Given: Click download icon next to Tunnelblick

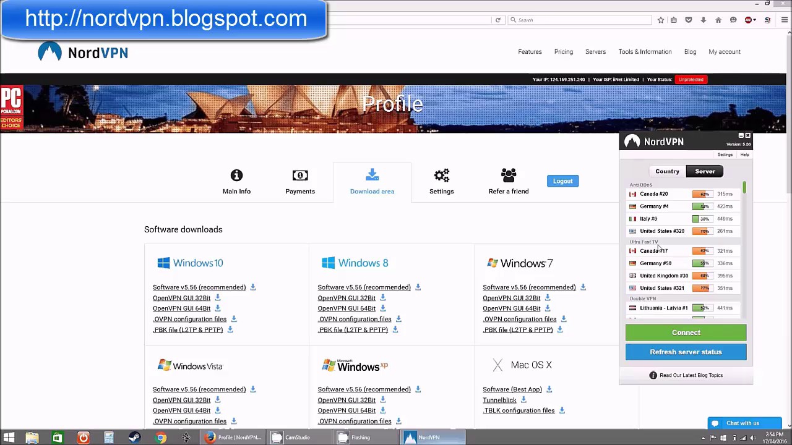Looking at the screenshot, I should tap(523, 400).
